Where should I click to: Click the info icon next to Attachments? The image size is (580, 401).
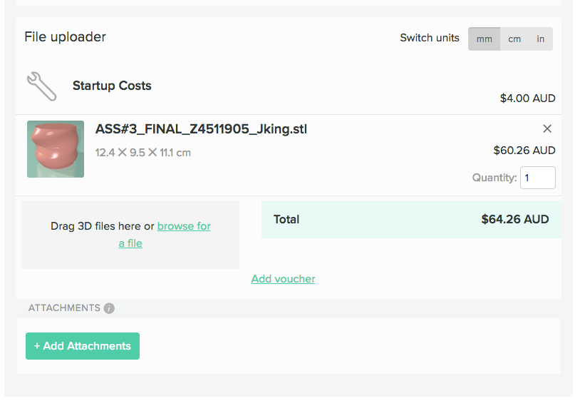point(109,308)
